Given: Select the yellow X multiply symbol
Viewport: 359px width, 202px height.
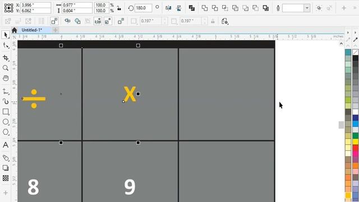Looking at the screenshot, I should pos(130,94).
